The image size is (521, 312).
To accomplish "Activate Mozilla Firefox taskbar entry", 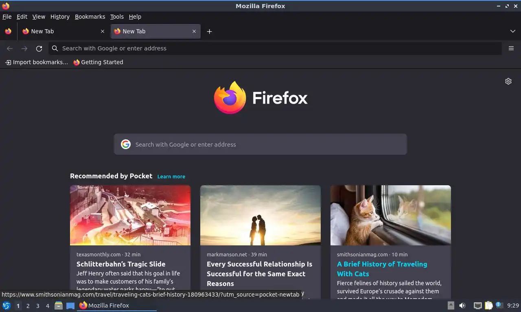I will [117, 305].
